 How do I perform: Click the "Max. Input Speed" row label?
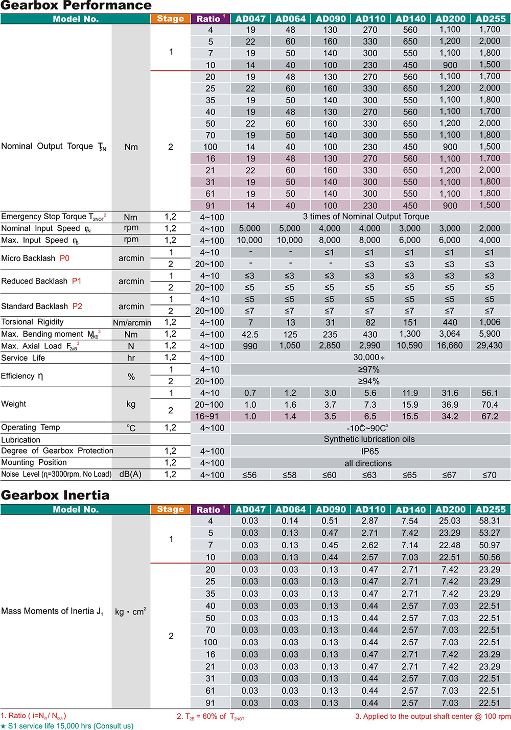[x=40, y=240]
